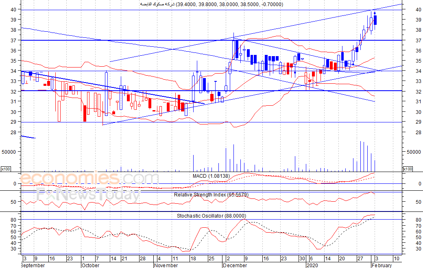Click date label 28 on the time axis
This screenshot has height=268, width=423.
[142, 259]
